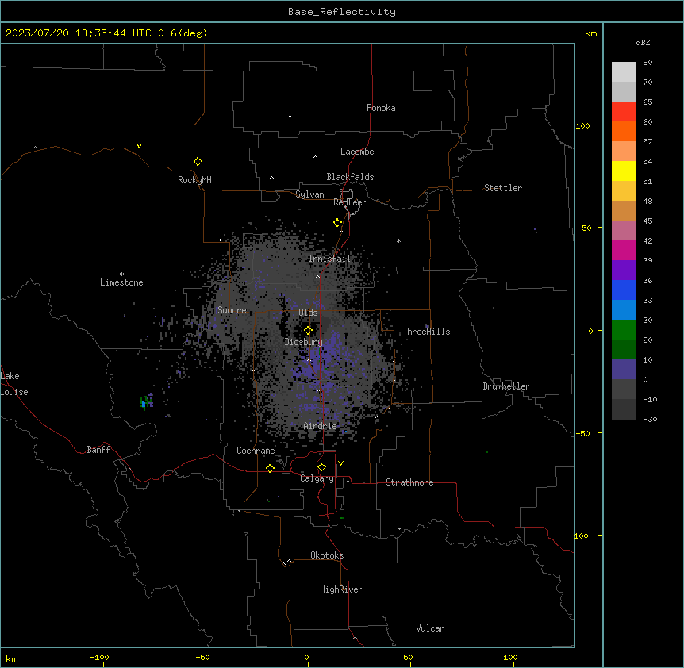Click the Sylvan label

pyautogui.click(x=309, y=194)
